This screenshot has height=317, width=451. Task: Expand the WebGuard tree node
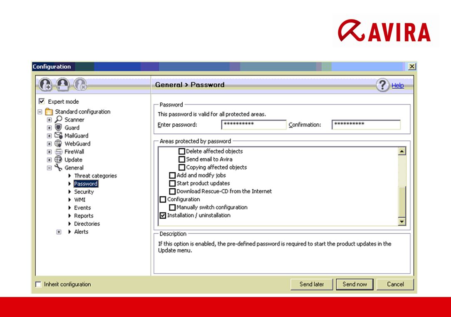[50, 144]
